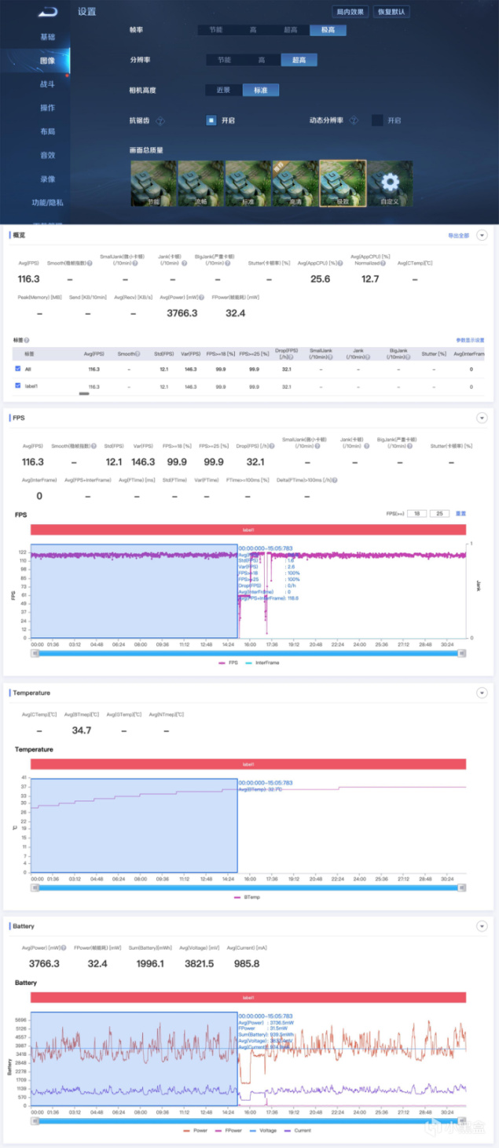Click the back arrow icon in settings
Screen dimensions: 499x1148
(48, 12)
